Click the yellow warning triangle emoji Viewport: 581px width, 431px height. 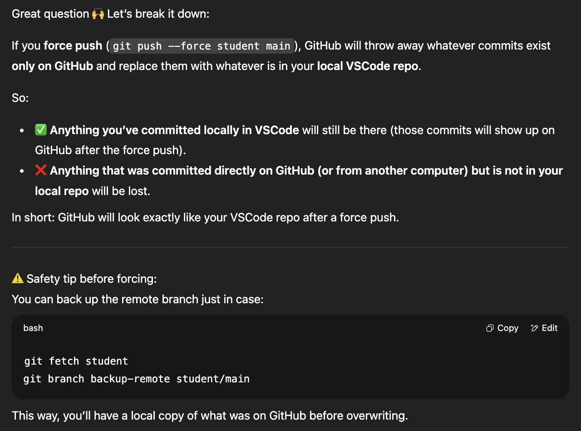coord(18,278)
